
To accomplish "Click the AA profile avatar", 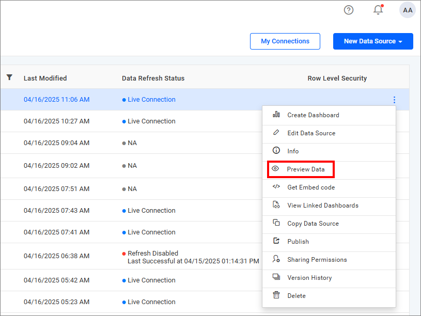I will (x=407, y=10).
